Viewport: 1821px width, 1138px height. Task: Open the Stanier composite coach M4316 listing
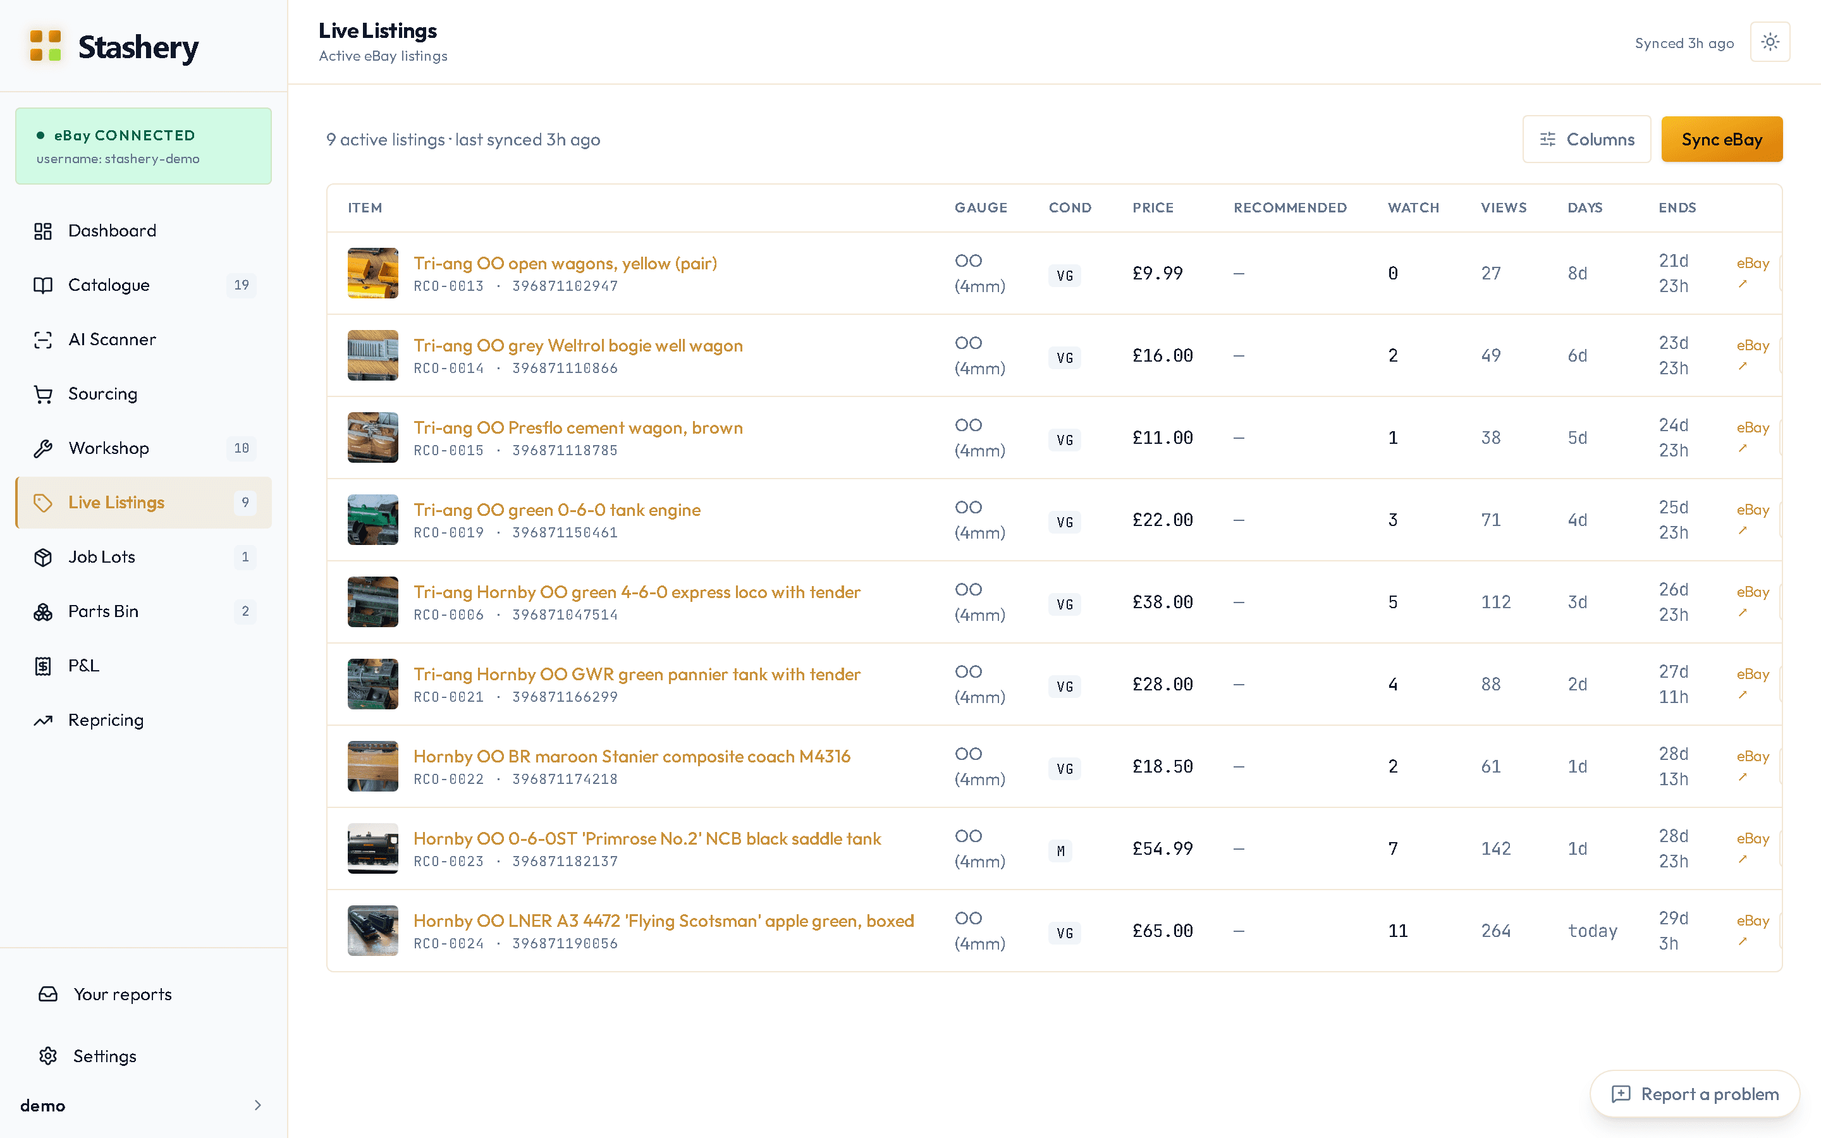coord(632,756)
